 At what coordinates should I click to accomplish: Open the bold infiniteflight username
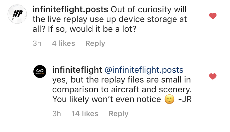pyautogui.click(x=77, y=70)
